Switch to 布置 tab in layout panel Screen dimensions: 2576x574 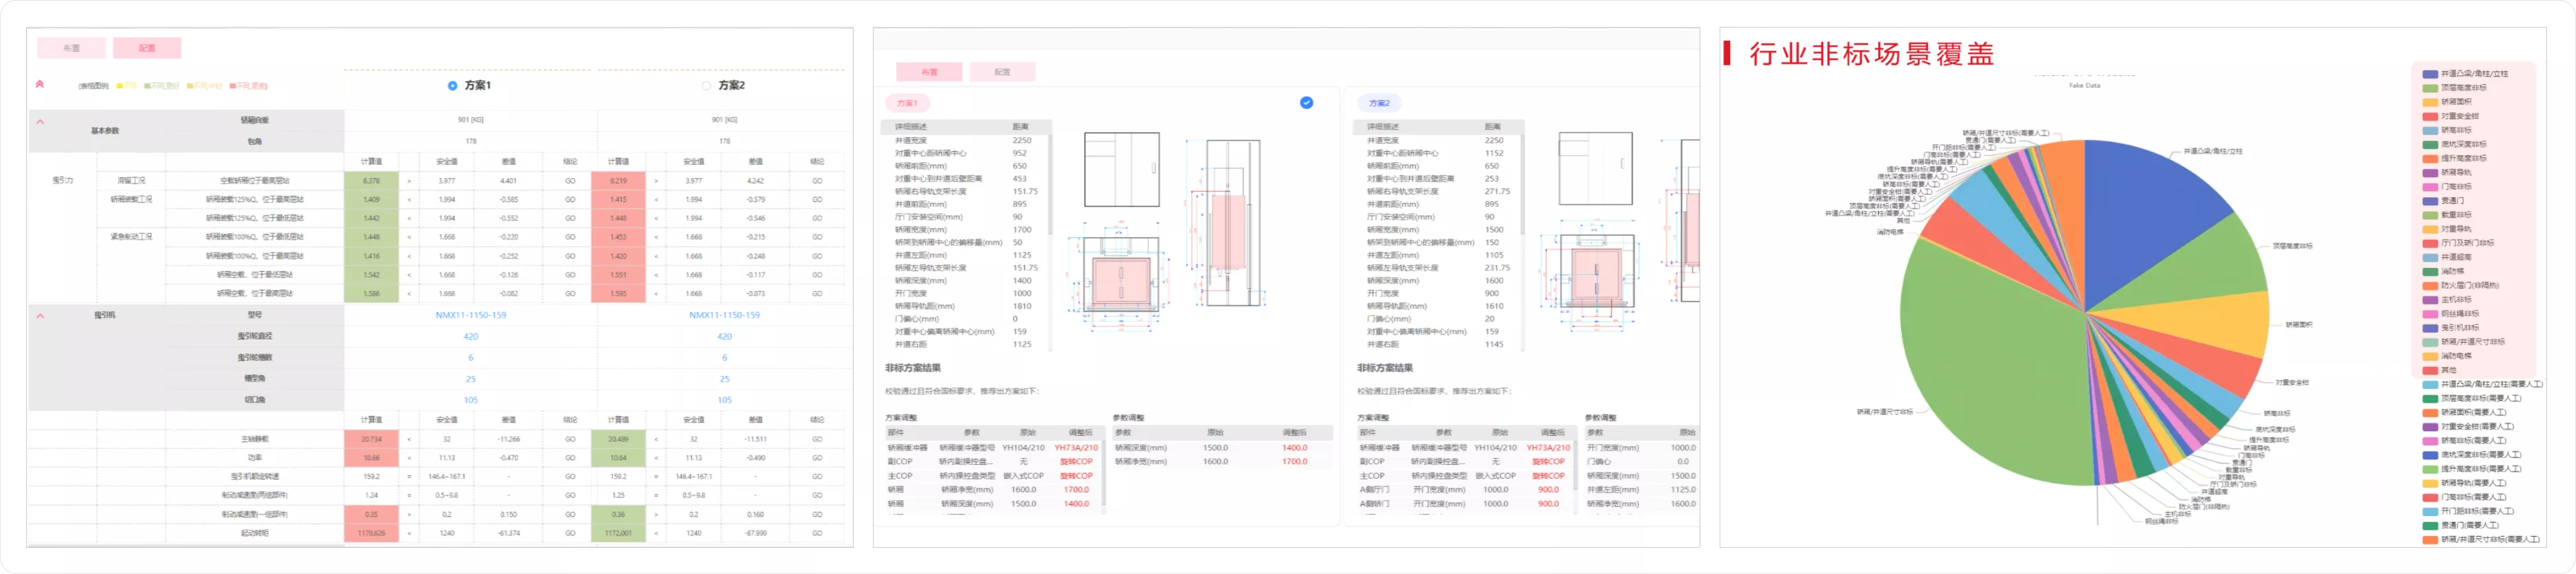pyautogui.click(x=929, y=72)
